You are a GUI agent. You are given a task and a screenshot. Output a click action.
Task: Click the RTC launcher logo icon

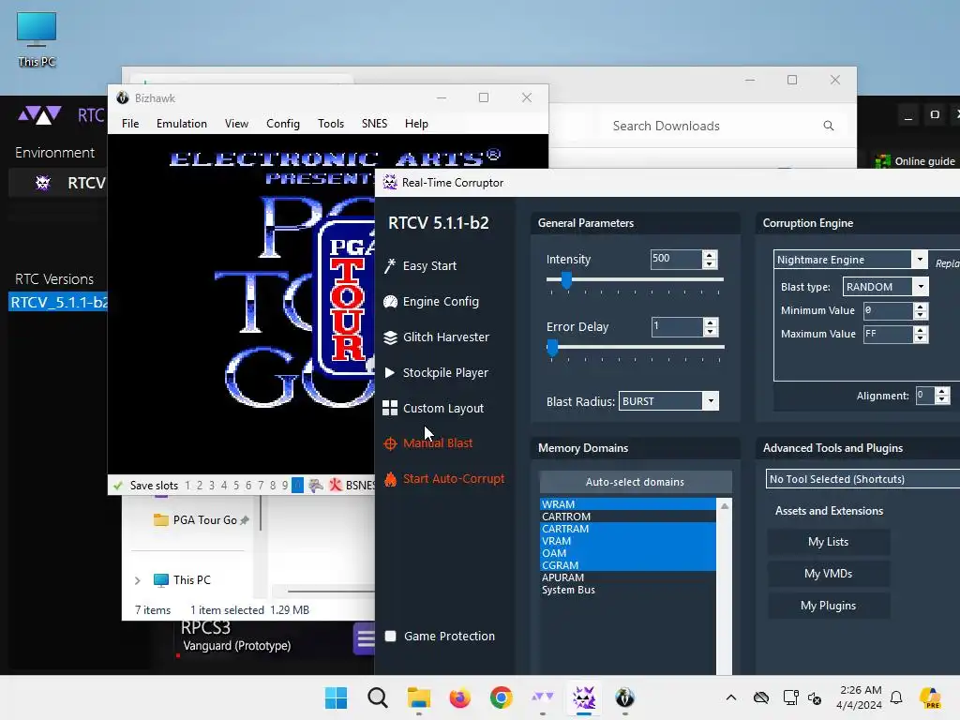39,114
